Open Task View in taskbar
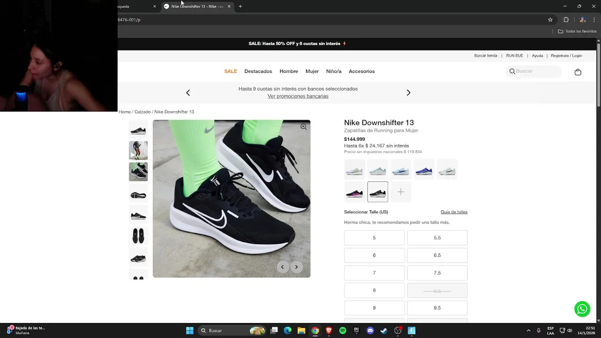This screenshot has width=601, height=338. pyautogui.click(x=274, y=330)
